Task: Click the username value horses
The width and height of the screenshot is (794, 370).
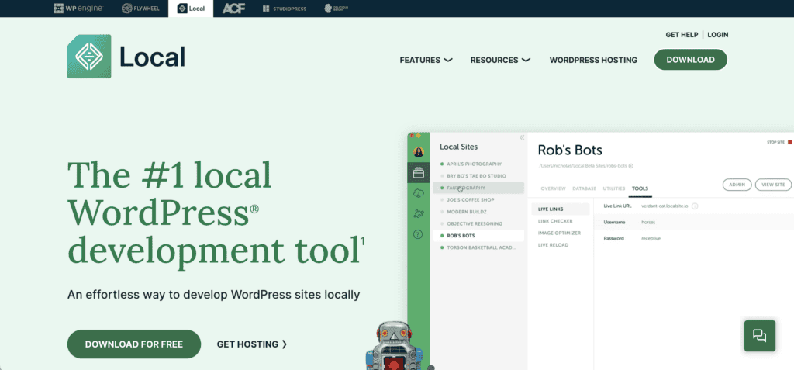Action: tap(648, 222)
